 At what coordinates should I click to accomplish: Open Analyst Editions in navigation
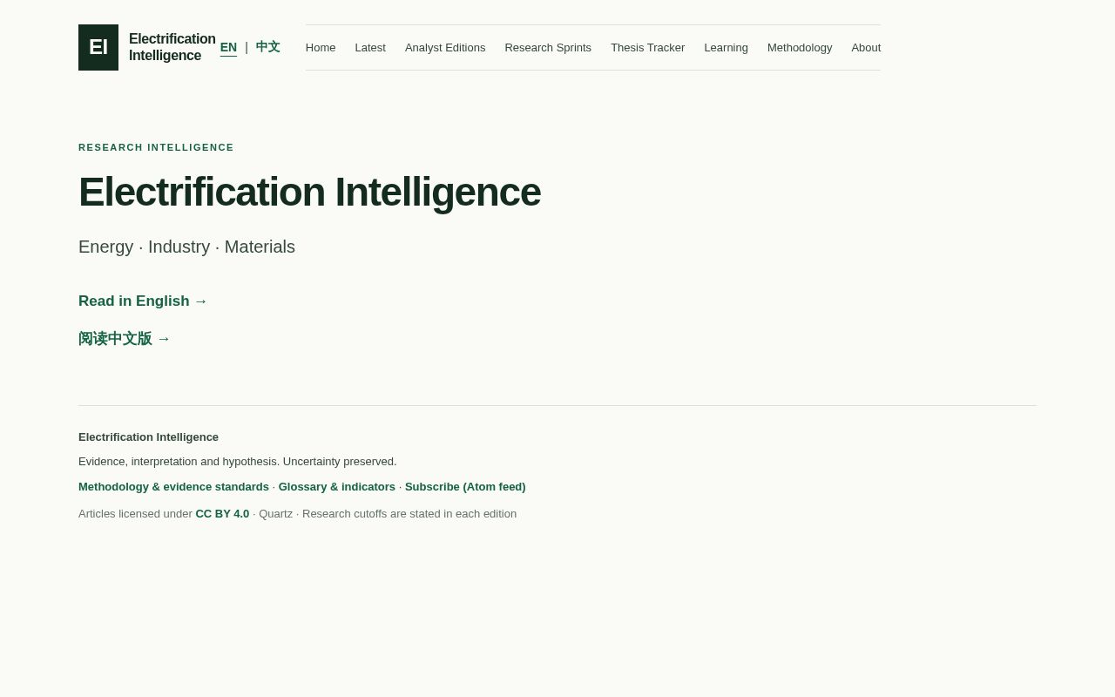(x=445, y=47)
